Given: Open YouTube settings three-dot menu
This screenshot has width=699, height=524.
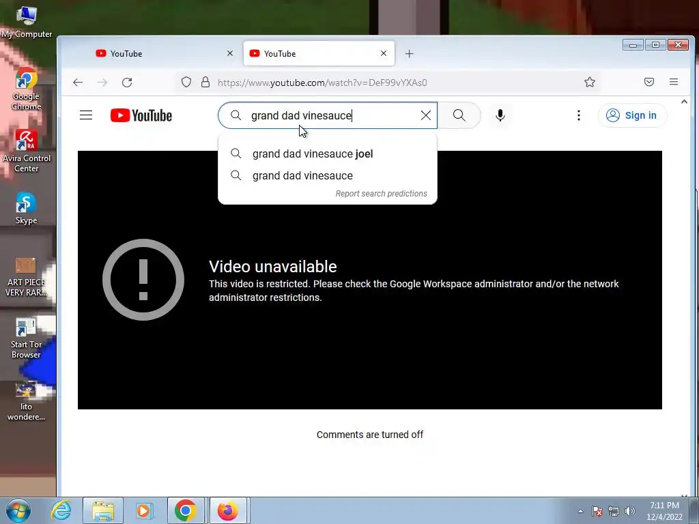Looking at the screenshot, I should click(579, 115).
